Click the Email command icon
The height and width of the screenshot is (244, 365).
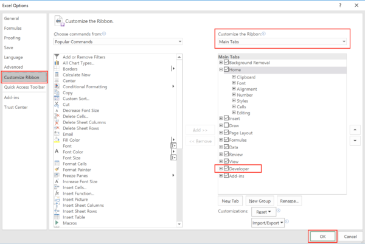coord(57,134)
